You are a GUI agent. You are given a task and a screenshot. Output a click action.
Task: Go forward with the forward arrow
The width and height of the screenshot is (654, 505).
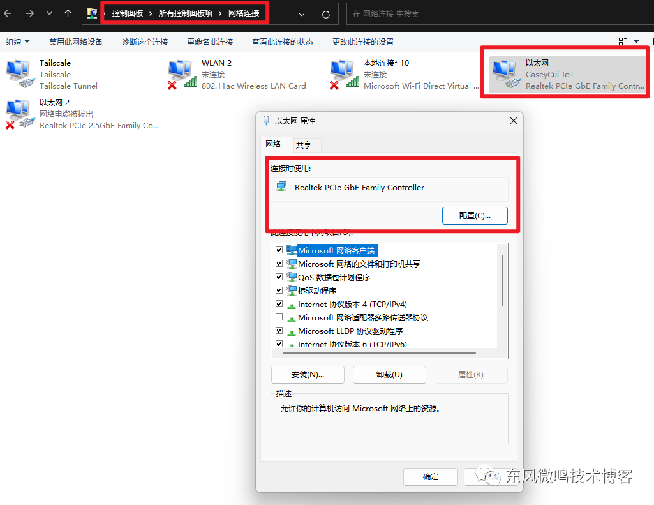(x=29, y=14)
